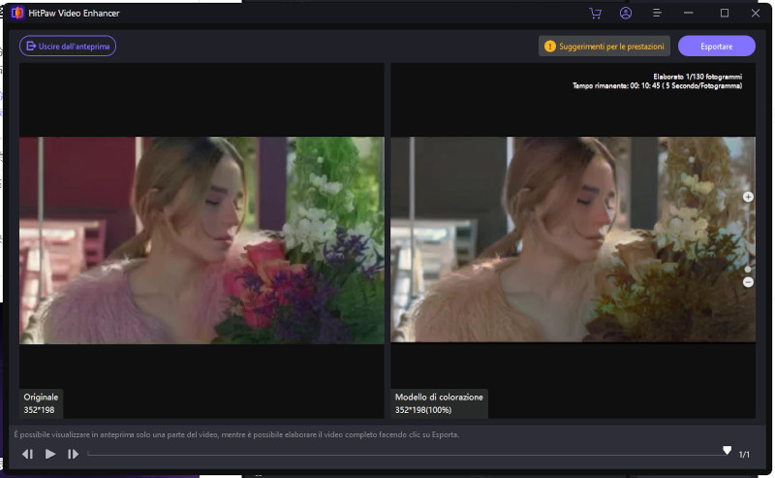Open the shopping cart purchase icon
The width and height of the screenshot is (775, 478).
click(x=595, y=14)
